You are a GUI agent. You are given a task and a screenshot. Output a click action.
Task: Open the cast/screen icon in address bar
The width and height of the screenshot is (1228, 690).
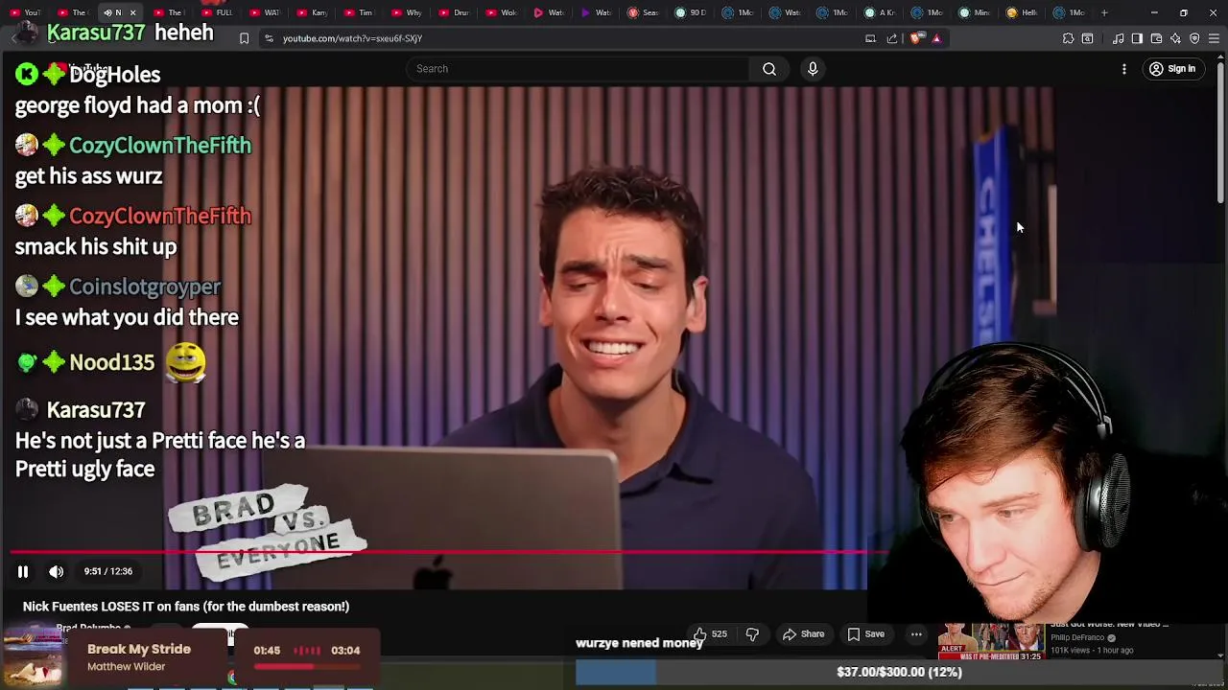(870, 38)
